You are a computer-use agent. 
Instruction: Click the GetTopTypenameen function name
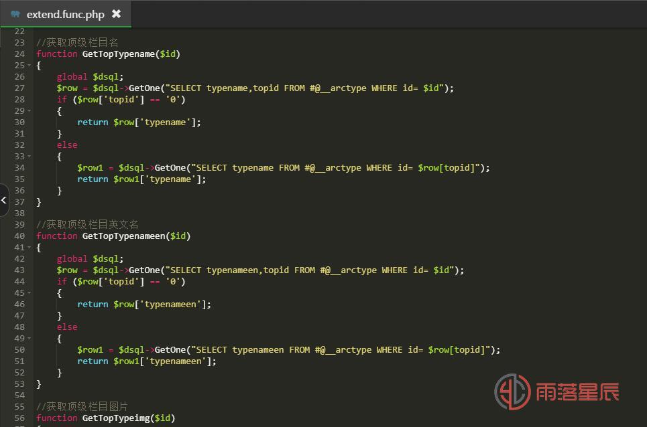(x=124, y=236)
